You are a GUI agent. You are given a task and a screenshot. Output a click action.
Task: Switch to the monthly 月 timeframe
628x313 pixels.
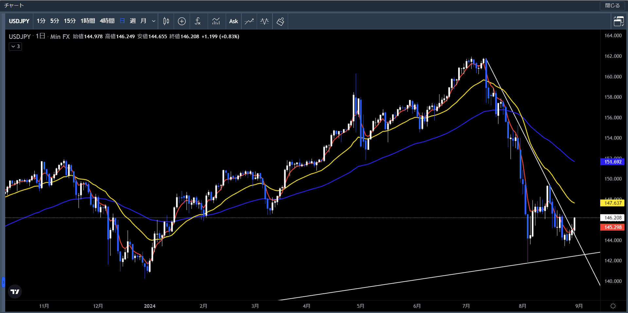click(x=143, y=21)
